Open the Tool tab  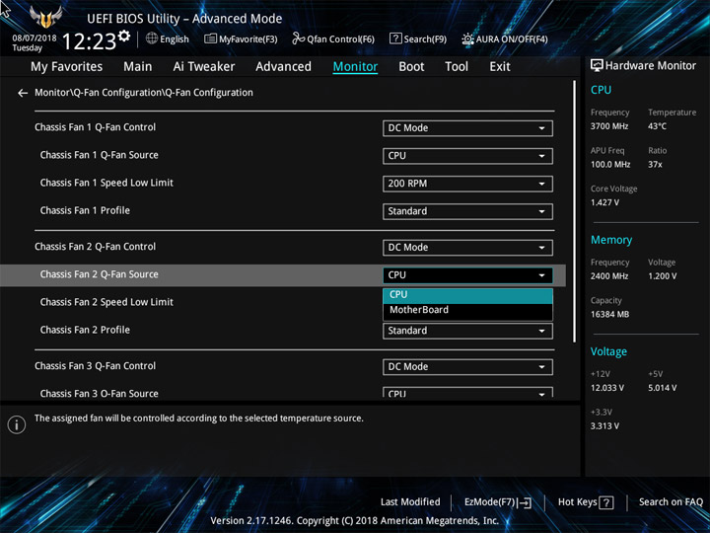[457, 67]
